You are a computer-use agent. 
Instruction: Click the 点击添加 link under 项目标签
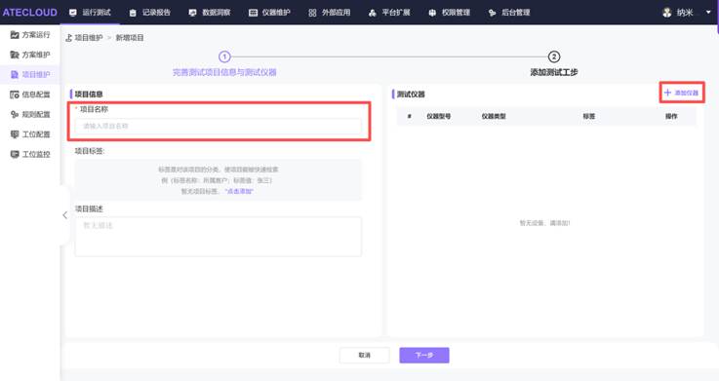[x=239, y=191]
